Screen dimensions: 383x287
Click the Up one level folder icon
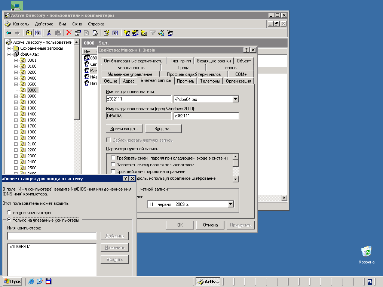pyautogui.click(x=29, y=33)
